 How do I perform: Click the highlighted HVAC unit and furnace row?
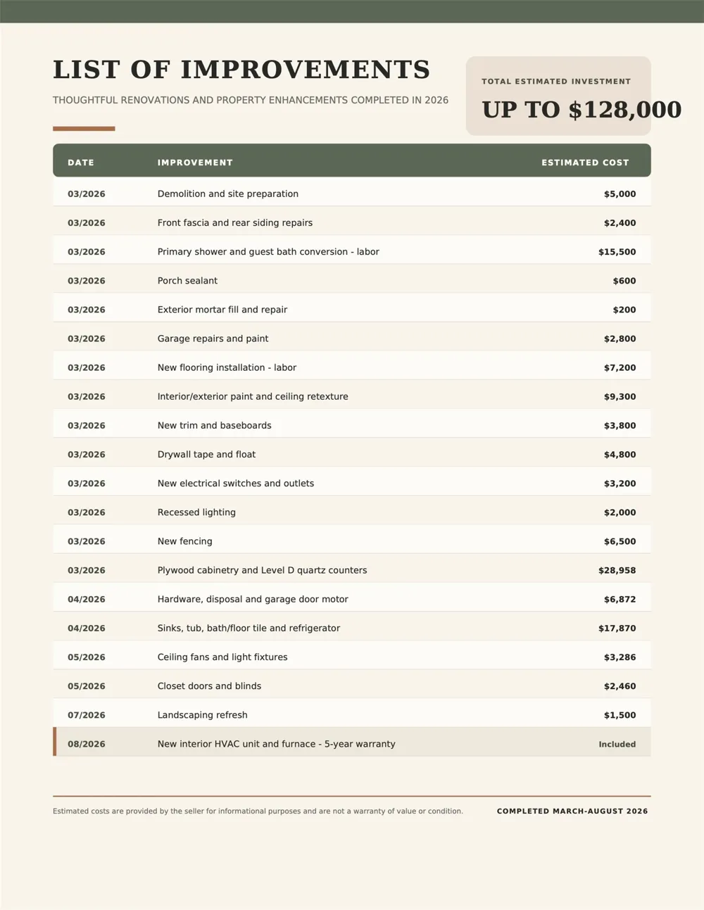pos(352,744)
